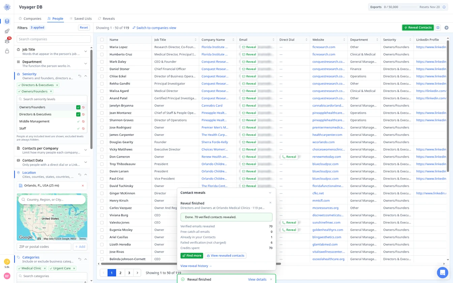This screenshot has height=283, width=453.
Task: Click the green Find more button
Action: coord(192,256)
